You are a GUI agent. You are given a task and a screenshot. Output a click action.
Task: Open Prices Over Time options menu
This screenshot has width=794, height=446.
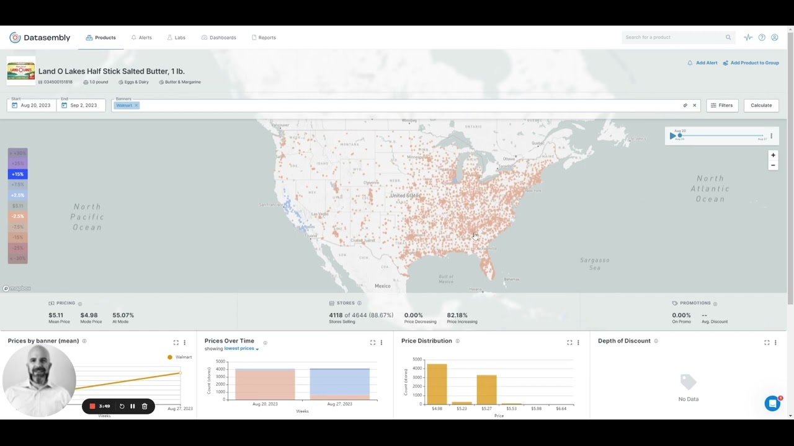(x=381, y=343)
